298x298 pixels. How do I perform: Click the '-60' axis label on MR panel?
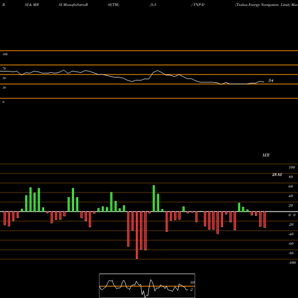(x=291, y=244)
